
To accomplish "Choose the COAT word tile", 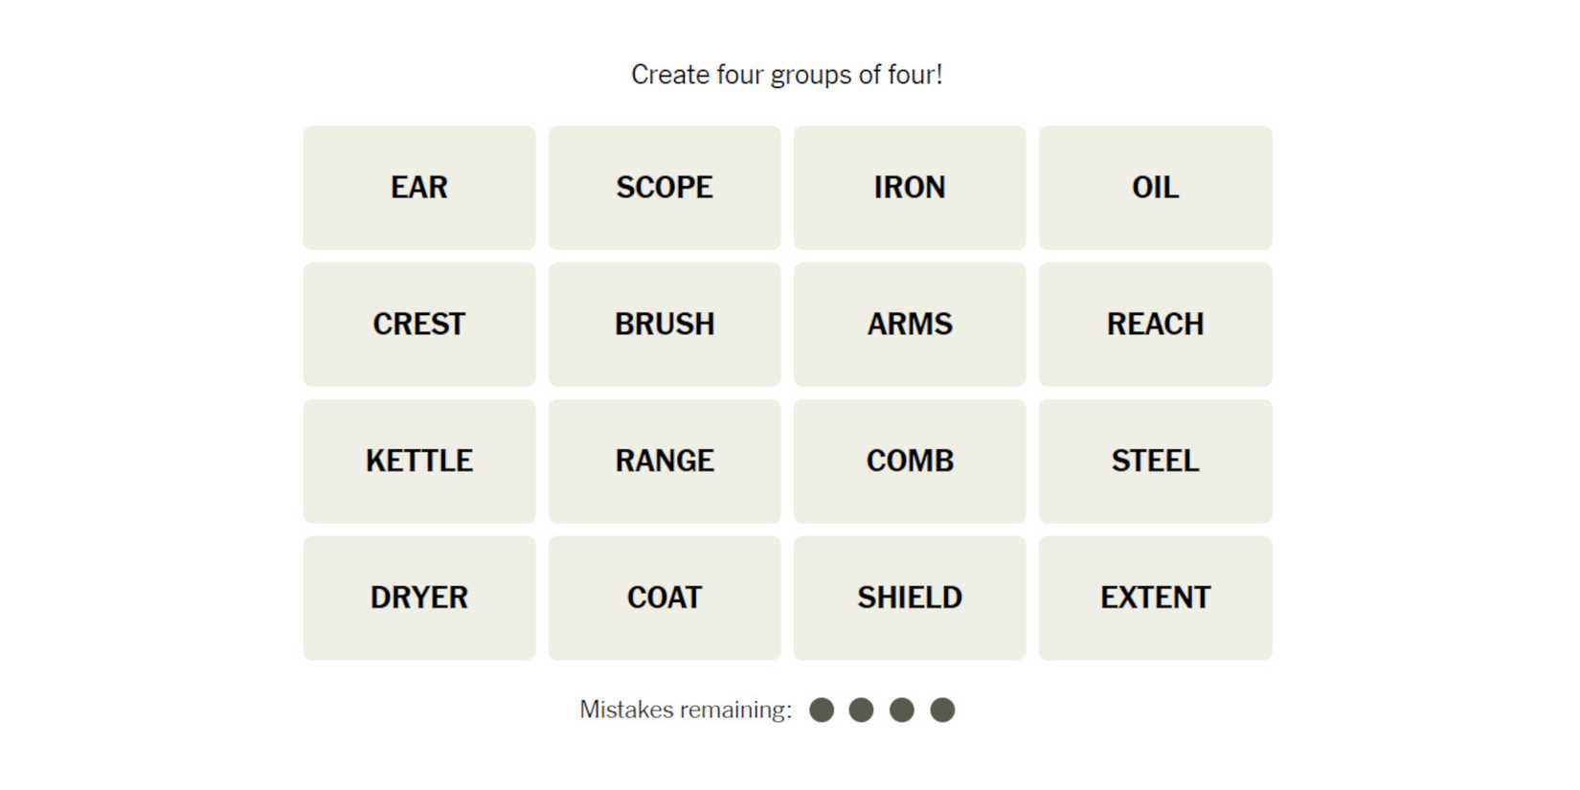I will (664, 598).
